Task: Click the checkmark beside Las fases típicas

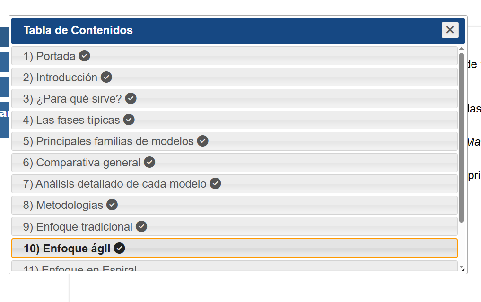Action: click(129, 120)
